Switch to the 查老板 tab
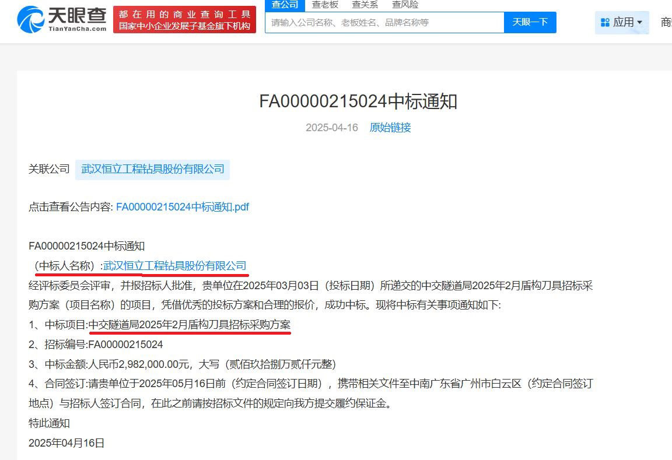This screenshot has height=460, width=672. click(325, 5)
